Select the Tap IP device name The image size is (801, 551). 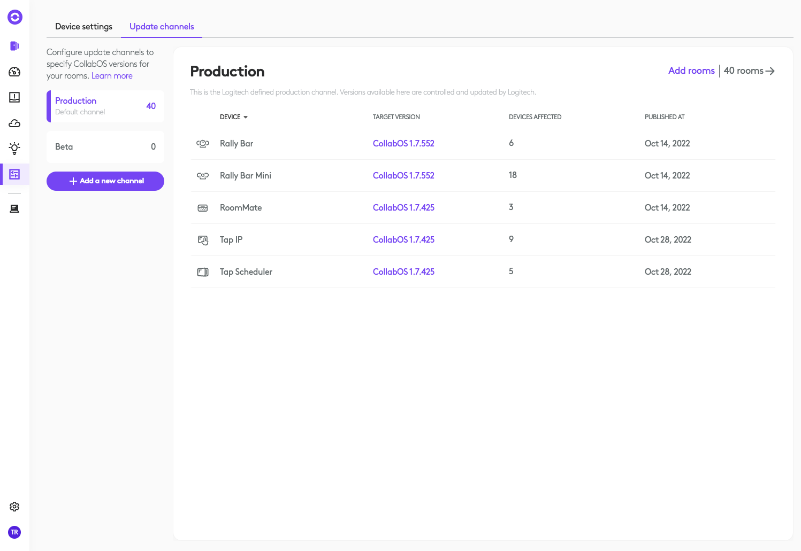click(x=231, y=239)
